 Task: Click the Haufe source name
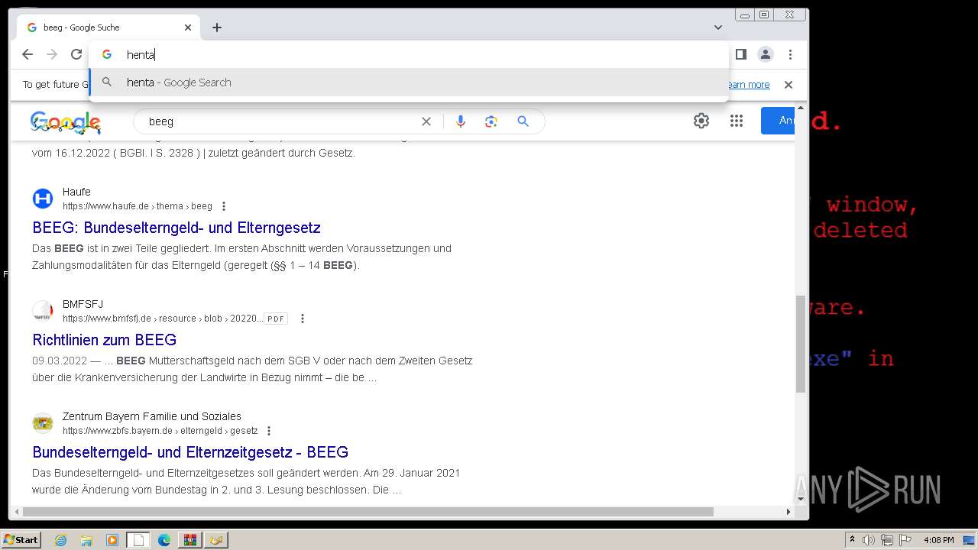pyautogui.click(x=76, y=192)
